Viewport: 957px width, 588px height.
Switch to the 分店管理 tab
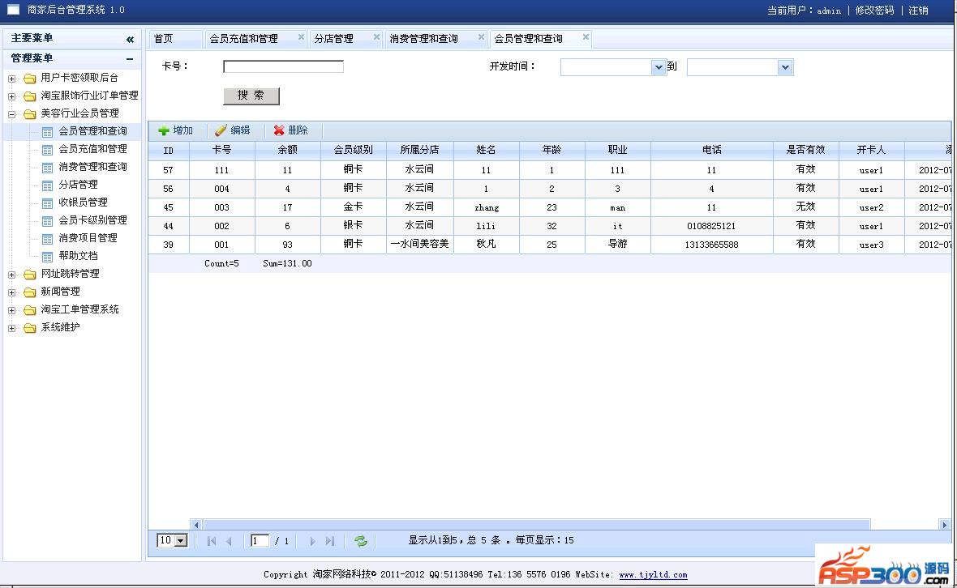pyautogui.click(x=334, y=39)
